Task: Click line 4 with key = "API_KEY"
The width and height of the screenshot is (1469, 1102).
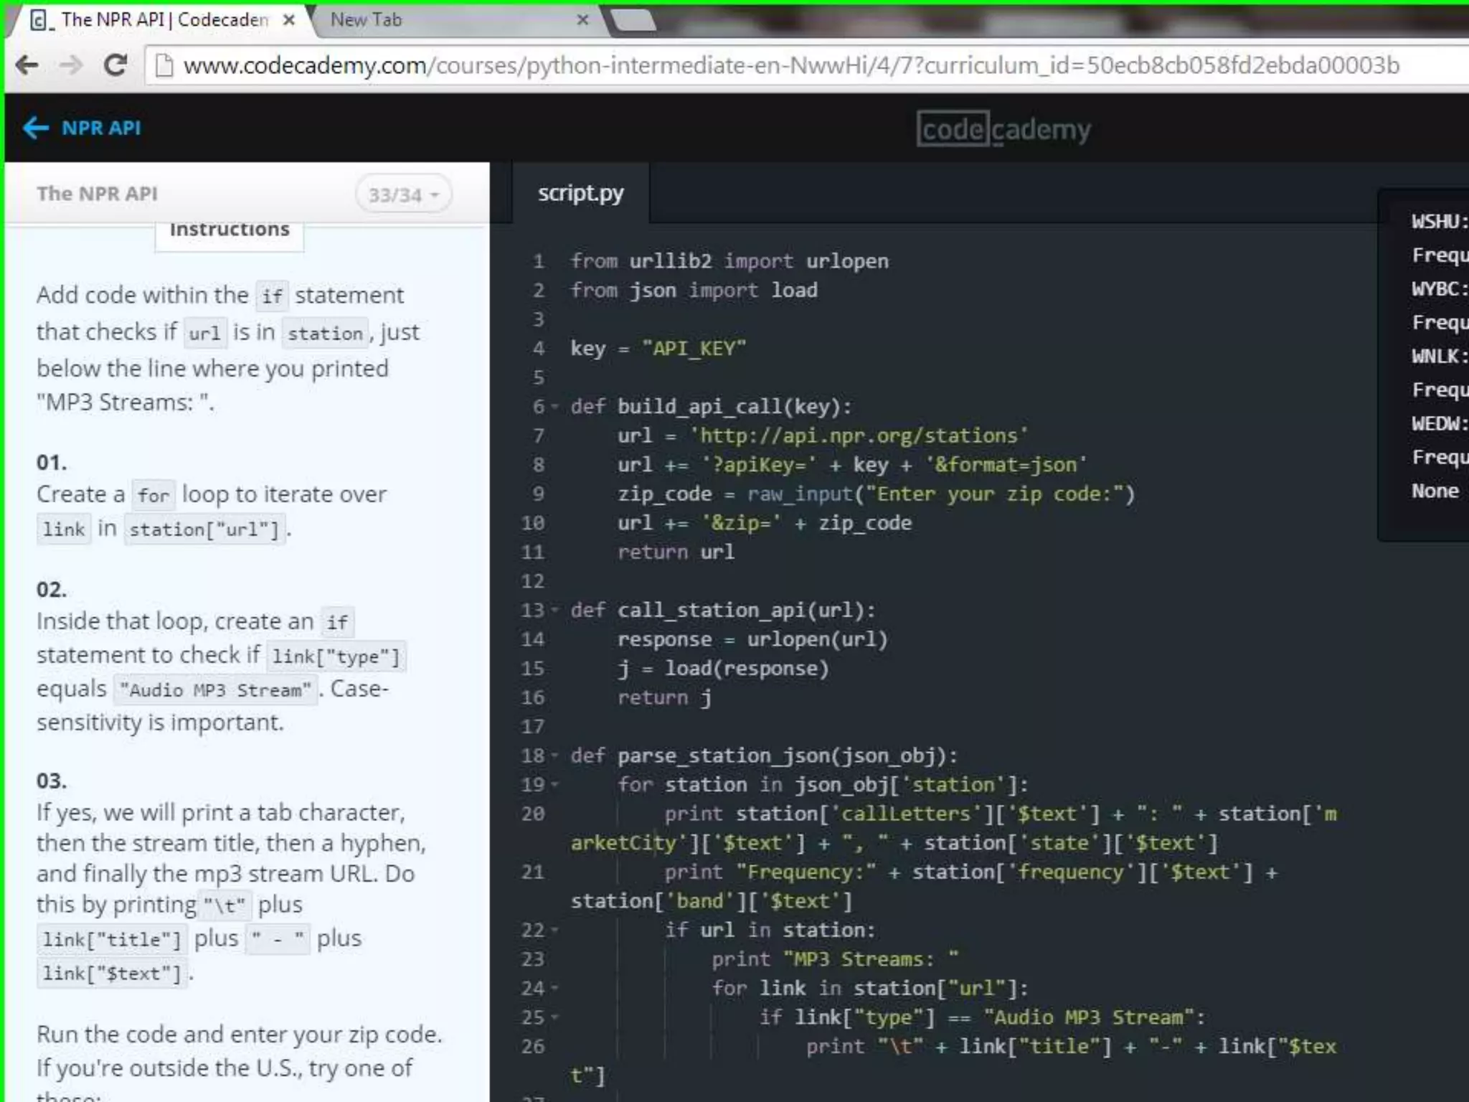Action: pos(658,349)
